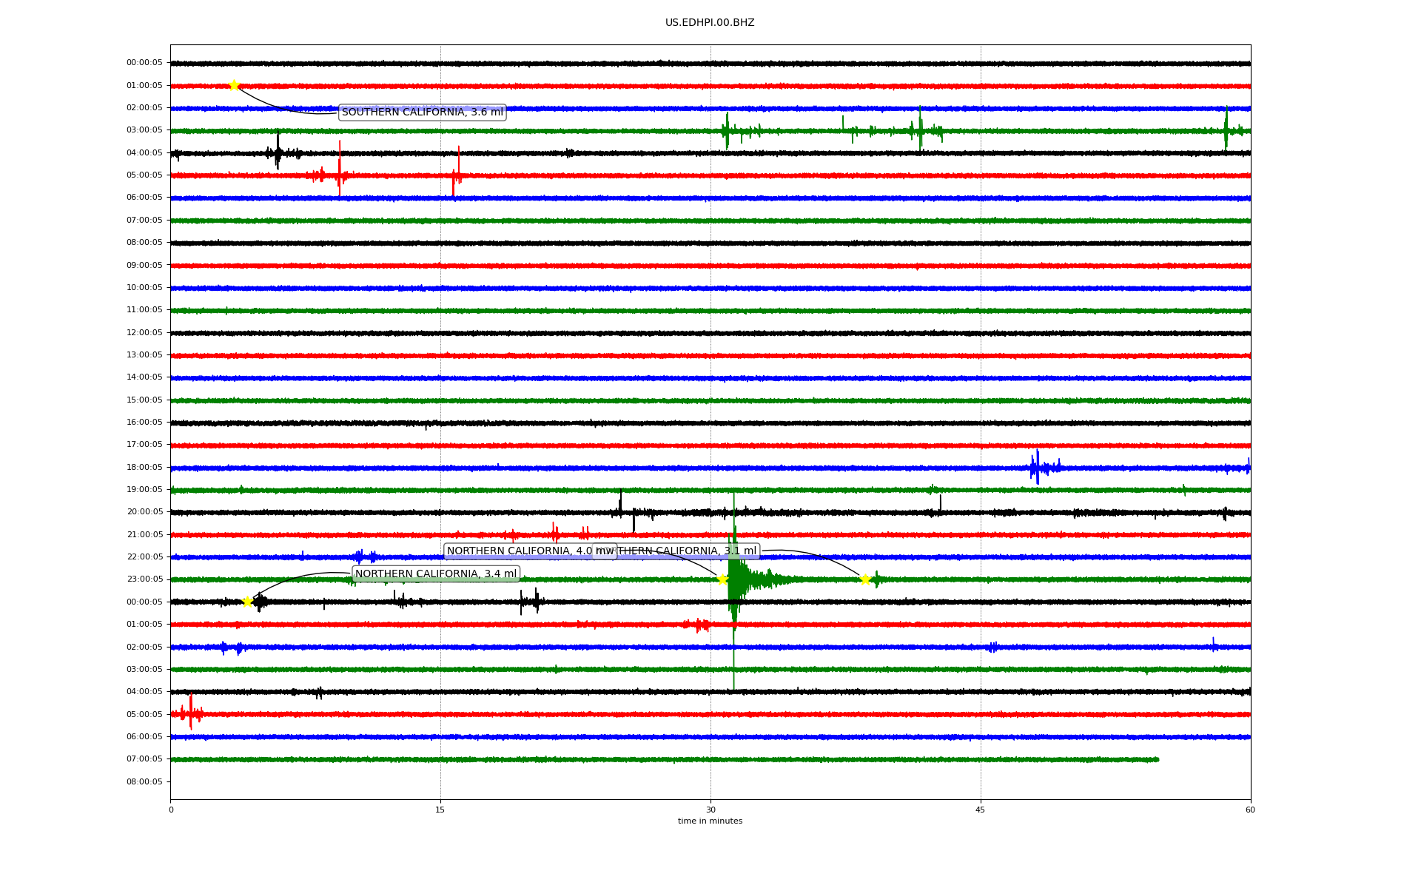Select the NORTHERN CALIFORNIA, 3.4 ml label

436,574
